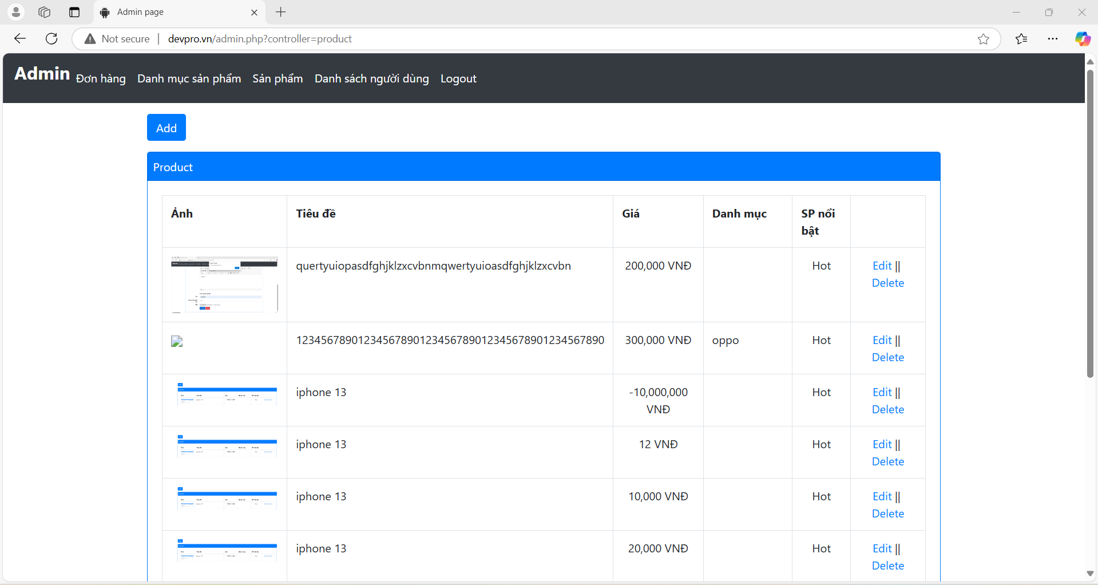Open the browser profile icon

[16, 12]
